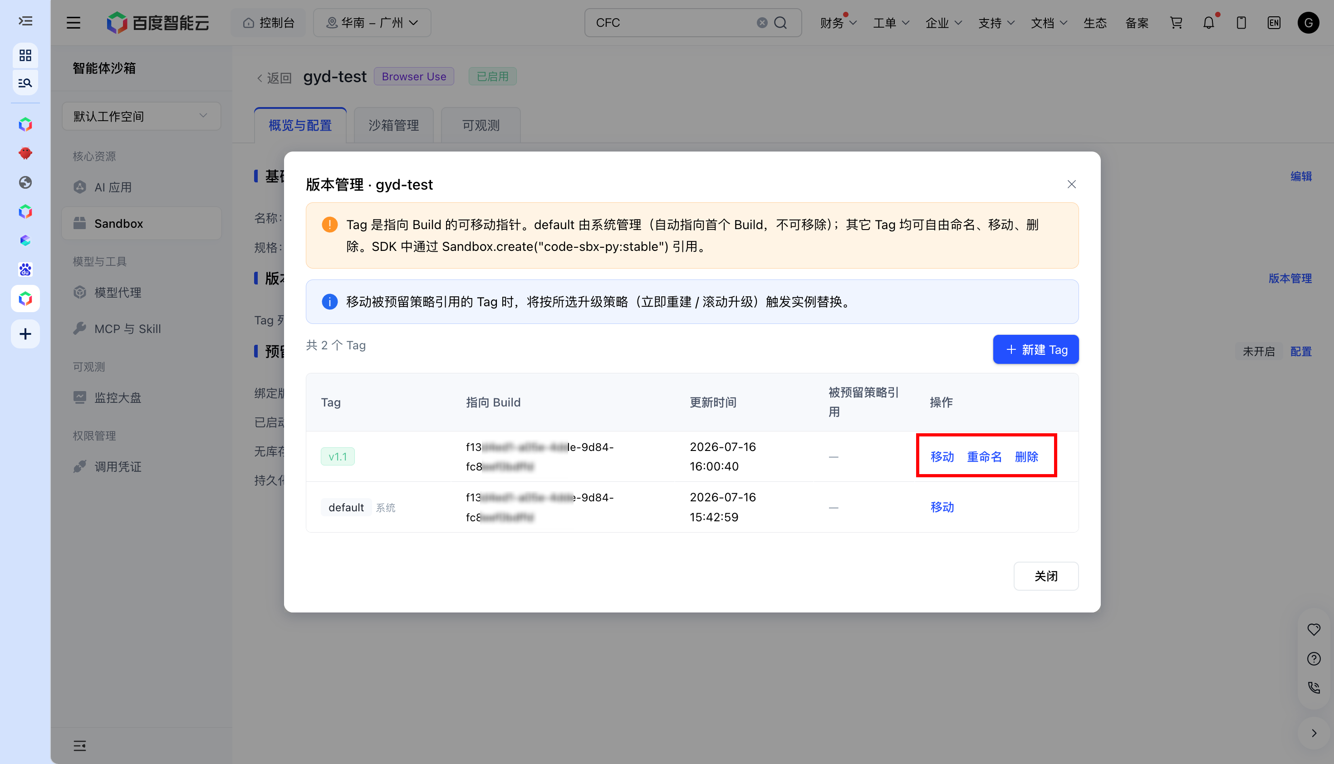Click the 新建 Tag button
Image resolution: width=1334 pixels, height=764 pixels.
1035,349
